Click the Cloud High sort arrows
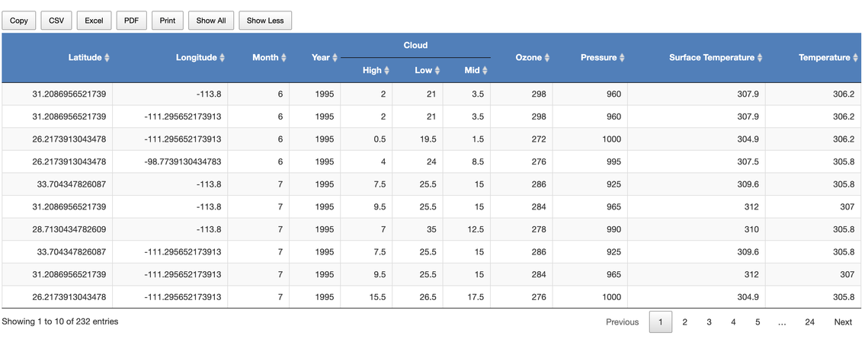The width and height of the screenshot is (868, 342). (x=386, y=70)
